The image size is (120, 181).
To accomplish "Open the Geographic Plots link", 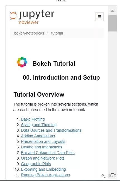I will click(x=36, y=164).
